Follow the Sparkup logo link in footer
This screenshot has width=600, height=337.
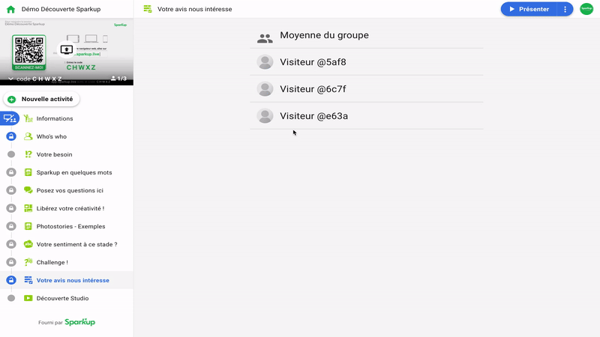pos(80,322)
